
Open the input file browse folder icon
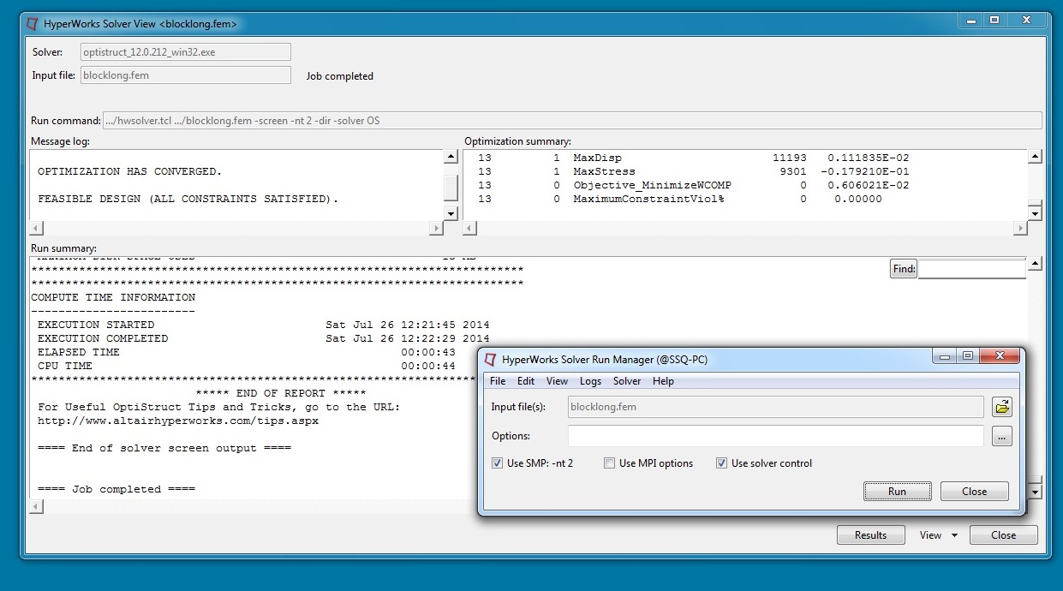coord(1002,407)
